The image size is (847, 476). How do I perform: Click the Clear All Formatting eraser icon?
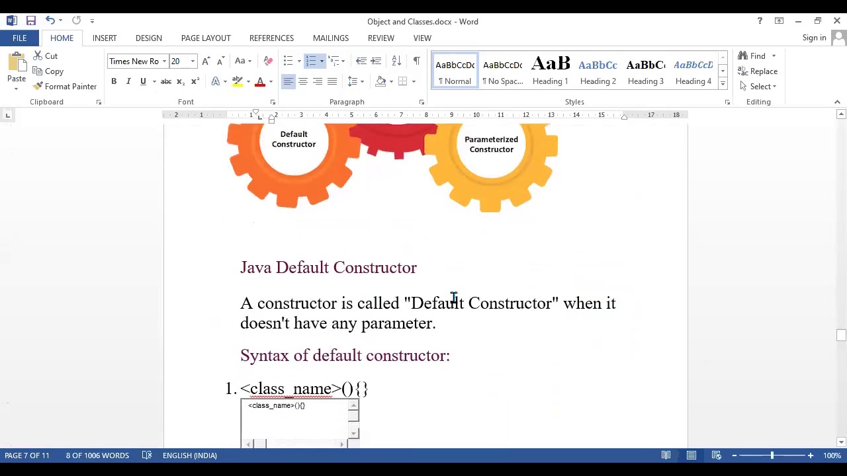268,61
